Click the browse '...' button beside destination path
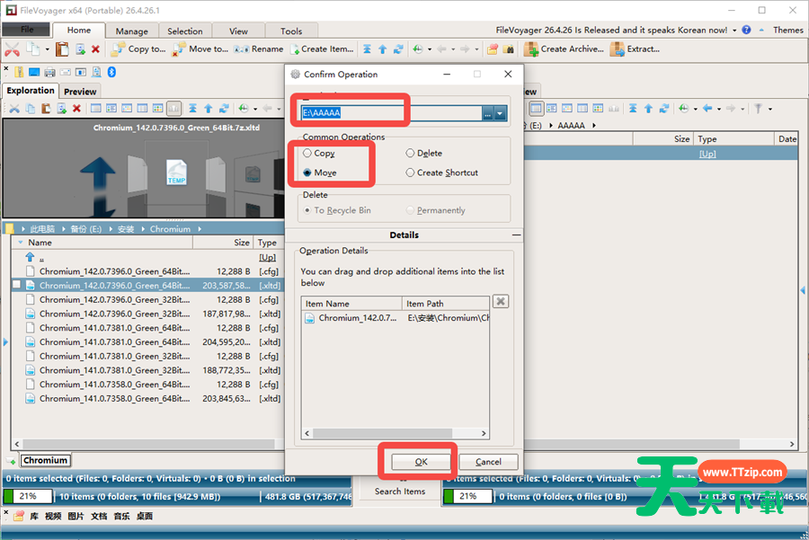 pos(487,113)
